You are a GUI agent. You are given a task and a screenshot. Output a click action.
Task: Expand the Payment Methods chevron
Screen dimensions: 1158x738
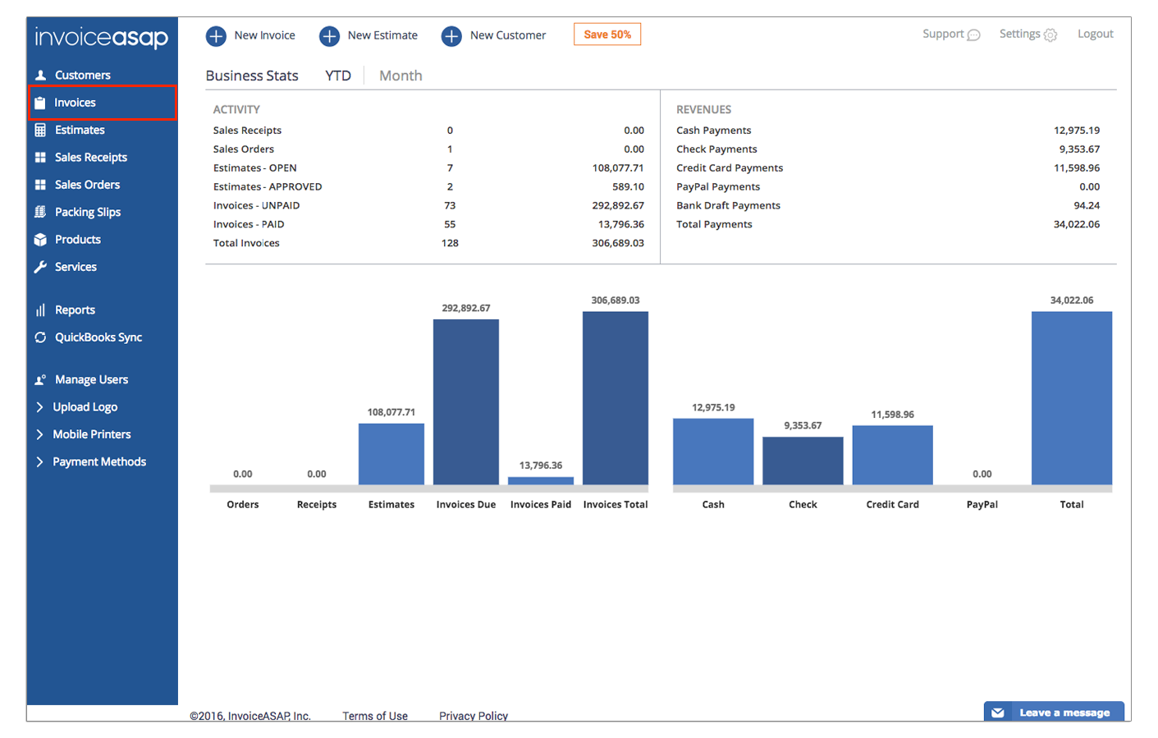39,462
